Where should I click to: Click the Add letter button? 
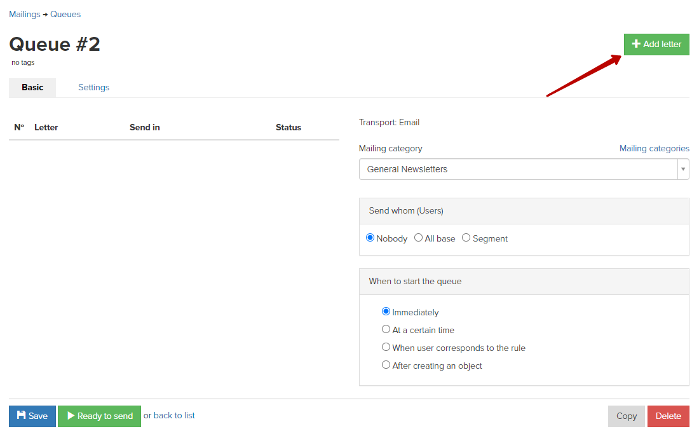click(x=656, y=44)
